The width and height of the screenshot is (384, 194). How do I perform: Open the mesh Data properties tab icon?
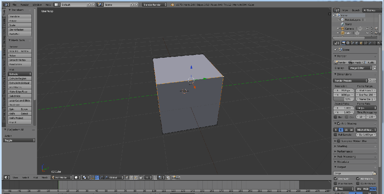pos(374,43)
